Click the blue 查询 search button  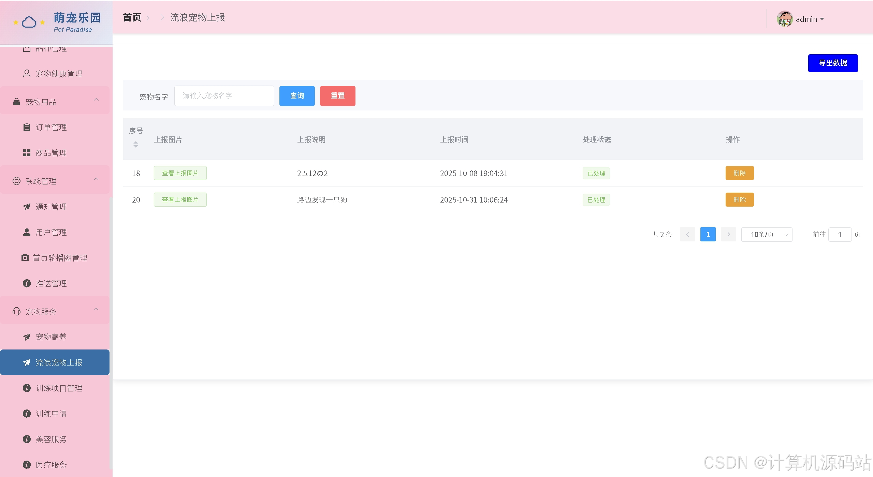tap(297, 96)
